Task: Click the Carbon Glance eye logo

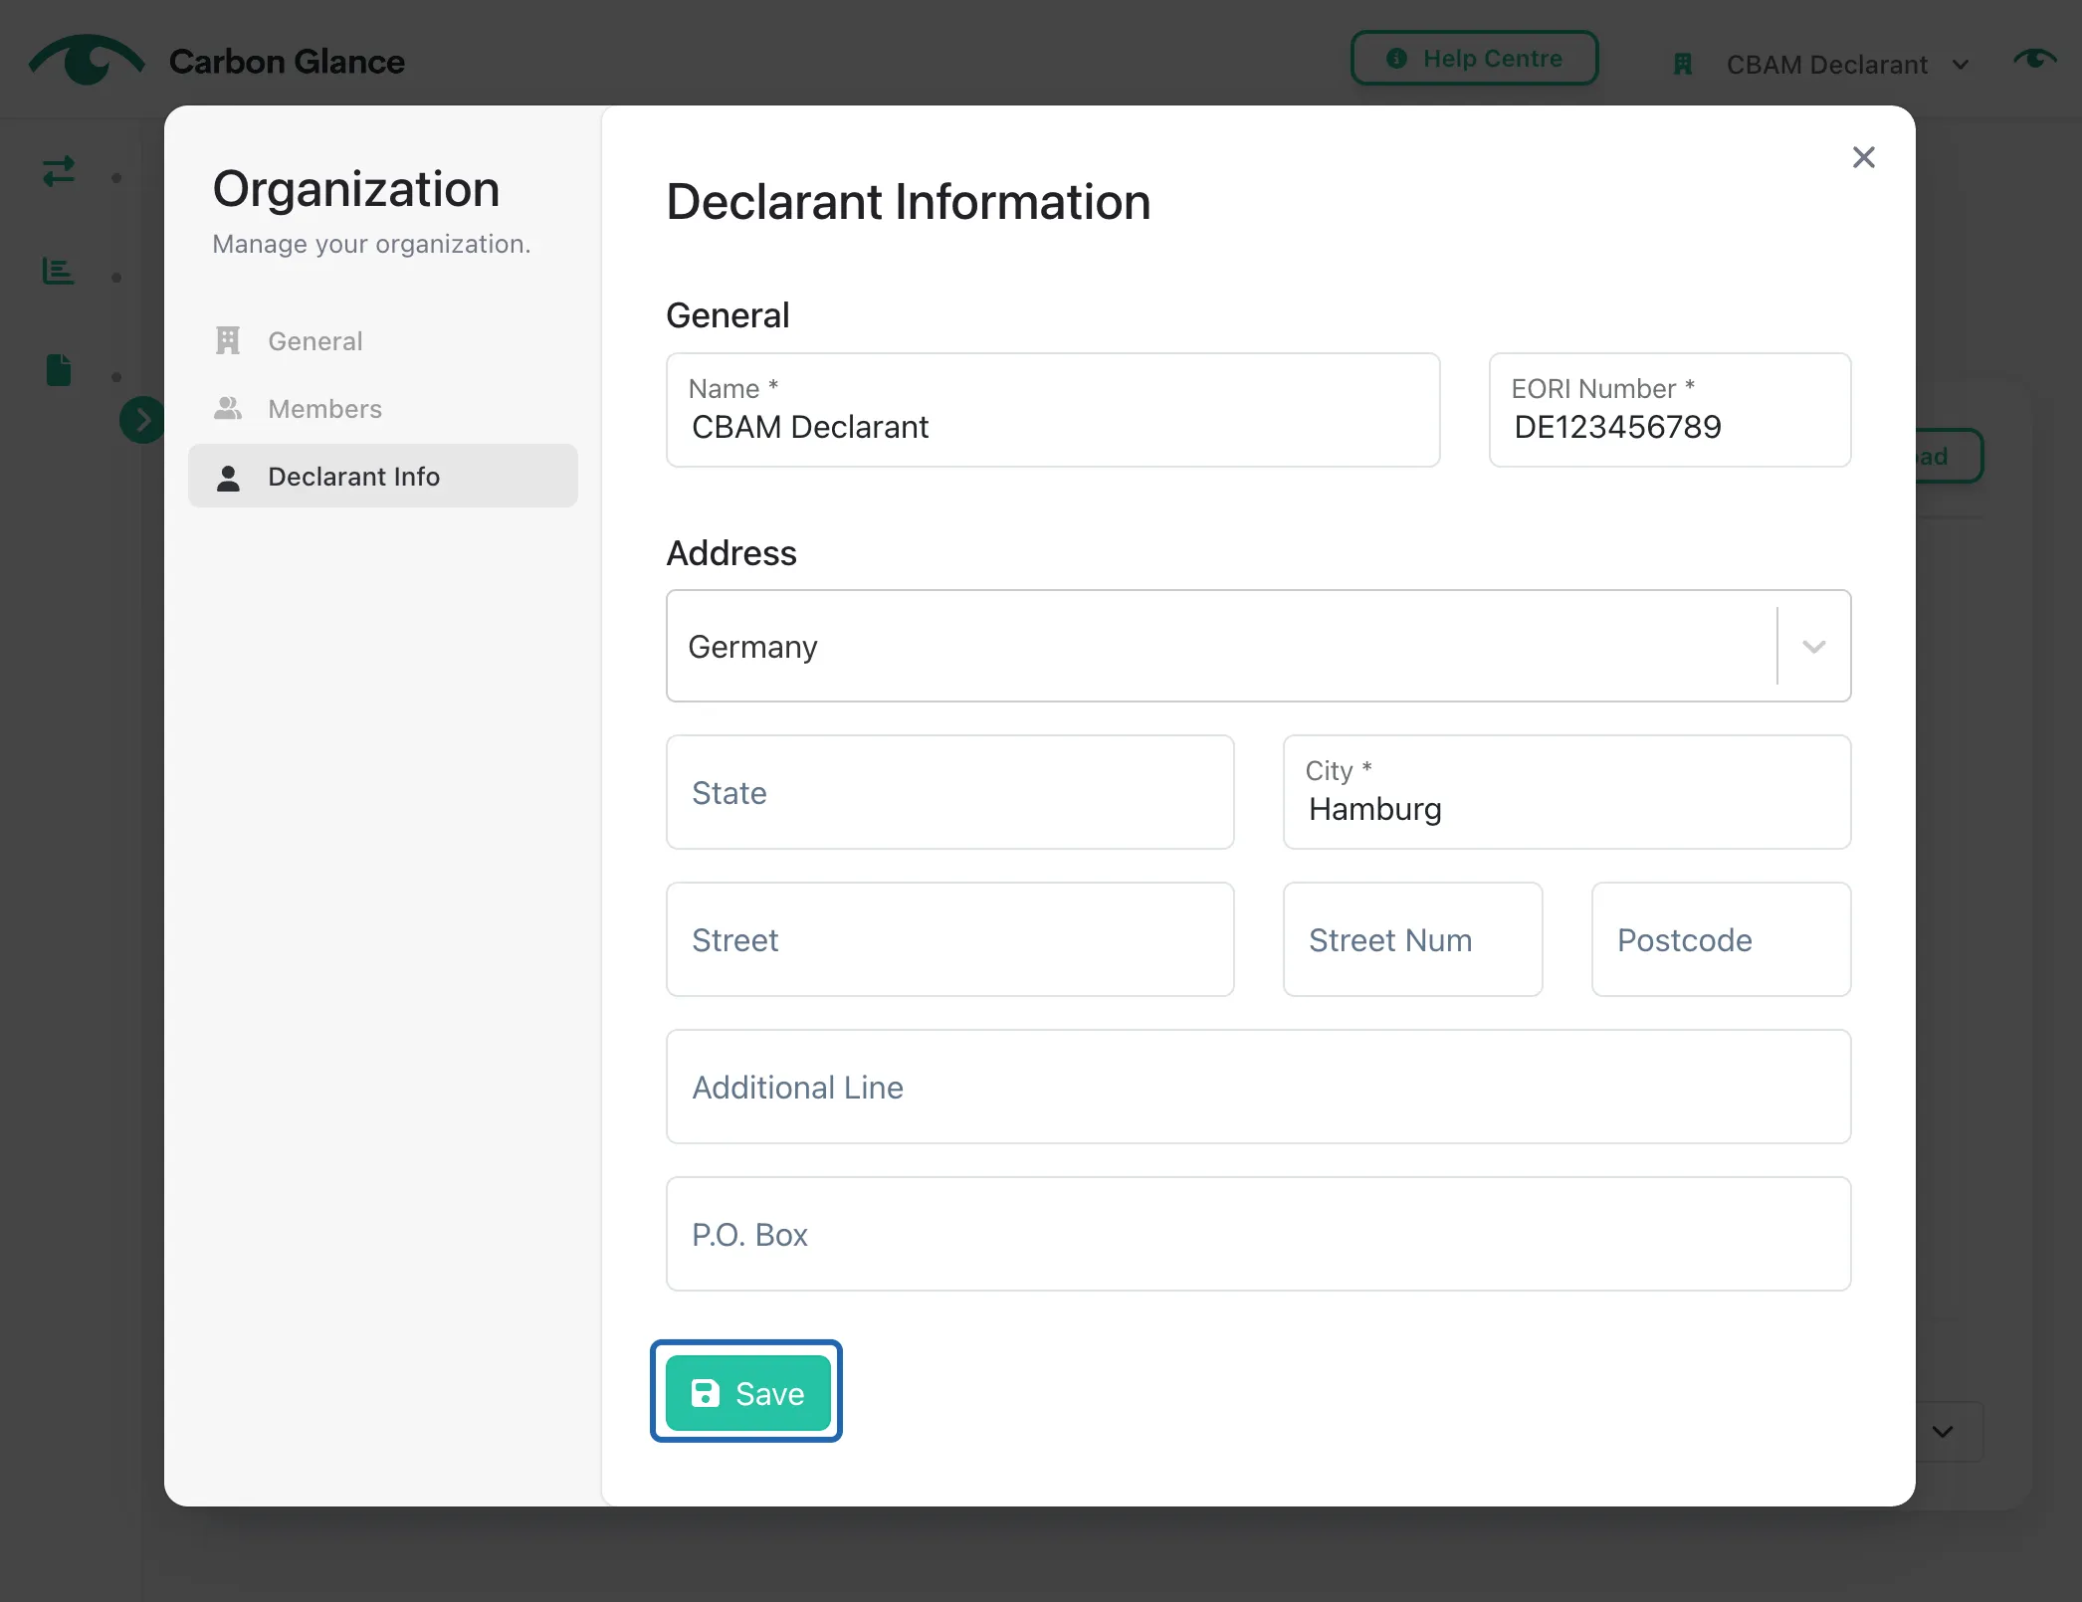Action: [87, 60]
